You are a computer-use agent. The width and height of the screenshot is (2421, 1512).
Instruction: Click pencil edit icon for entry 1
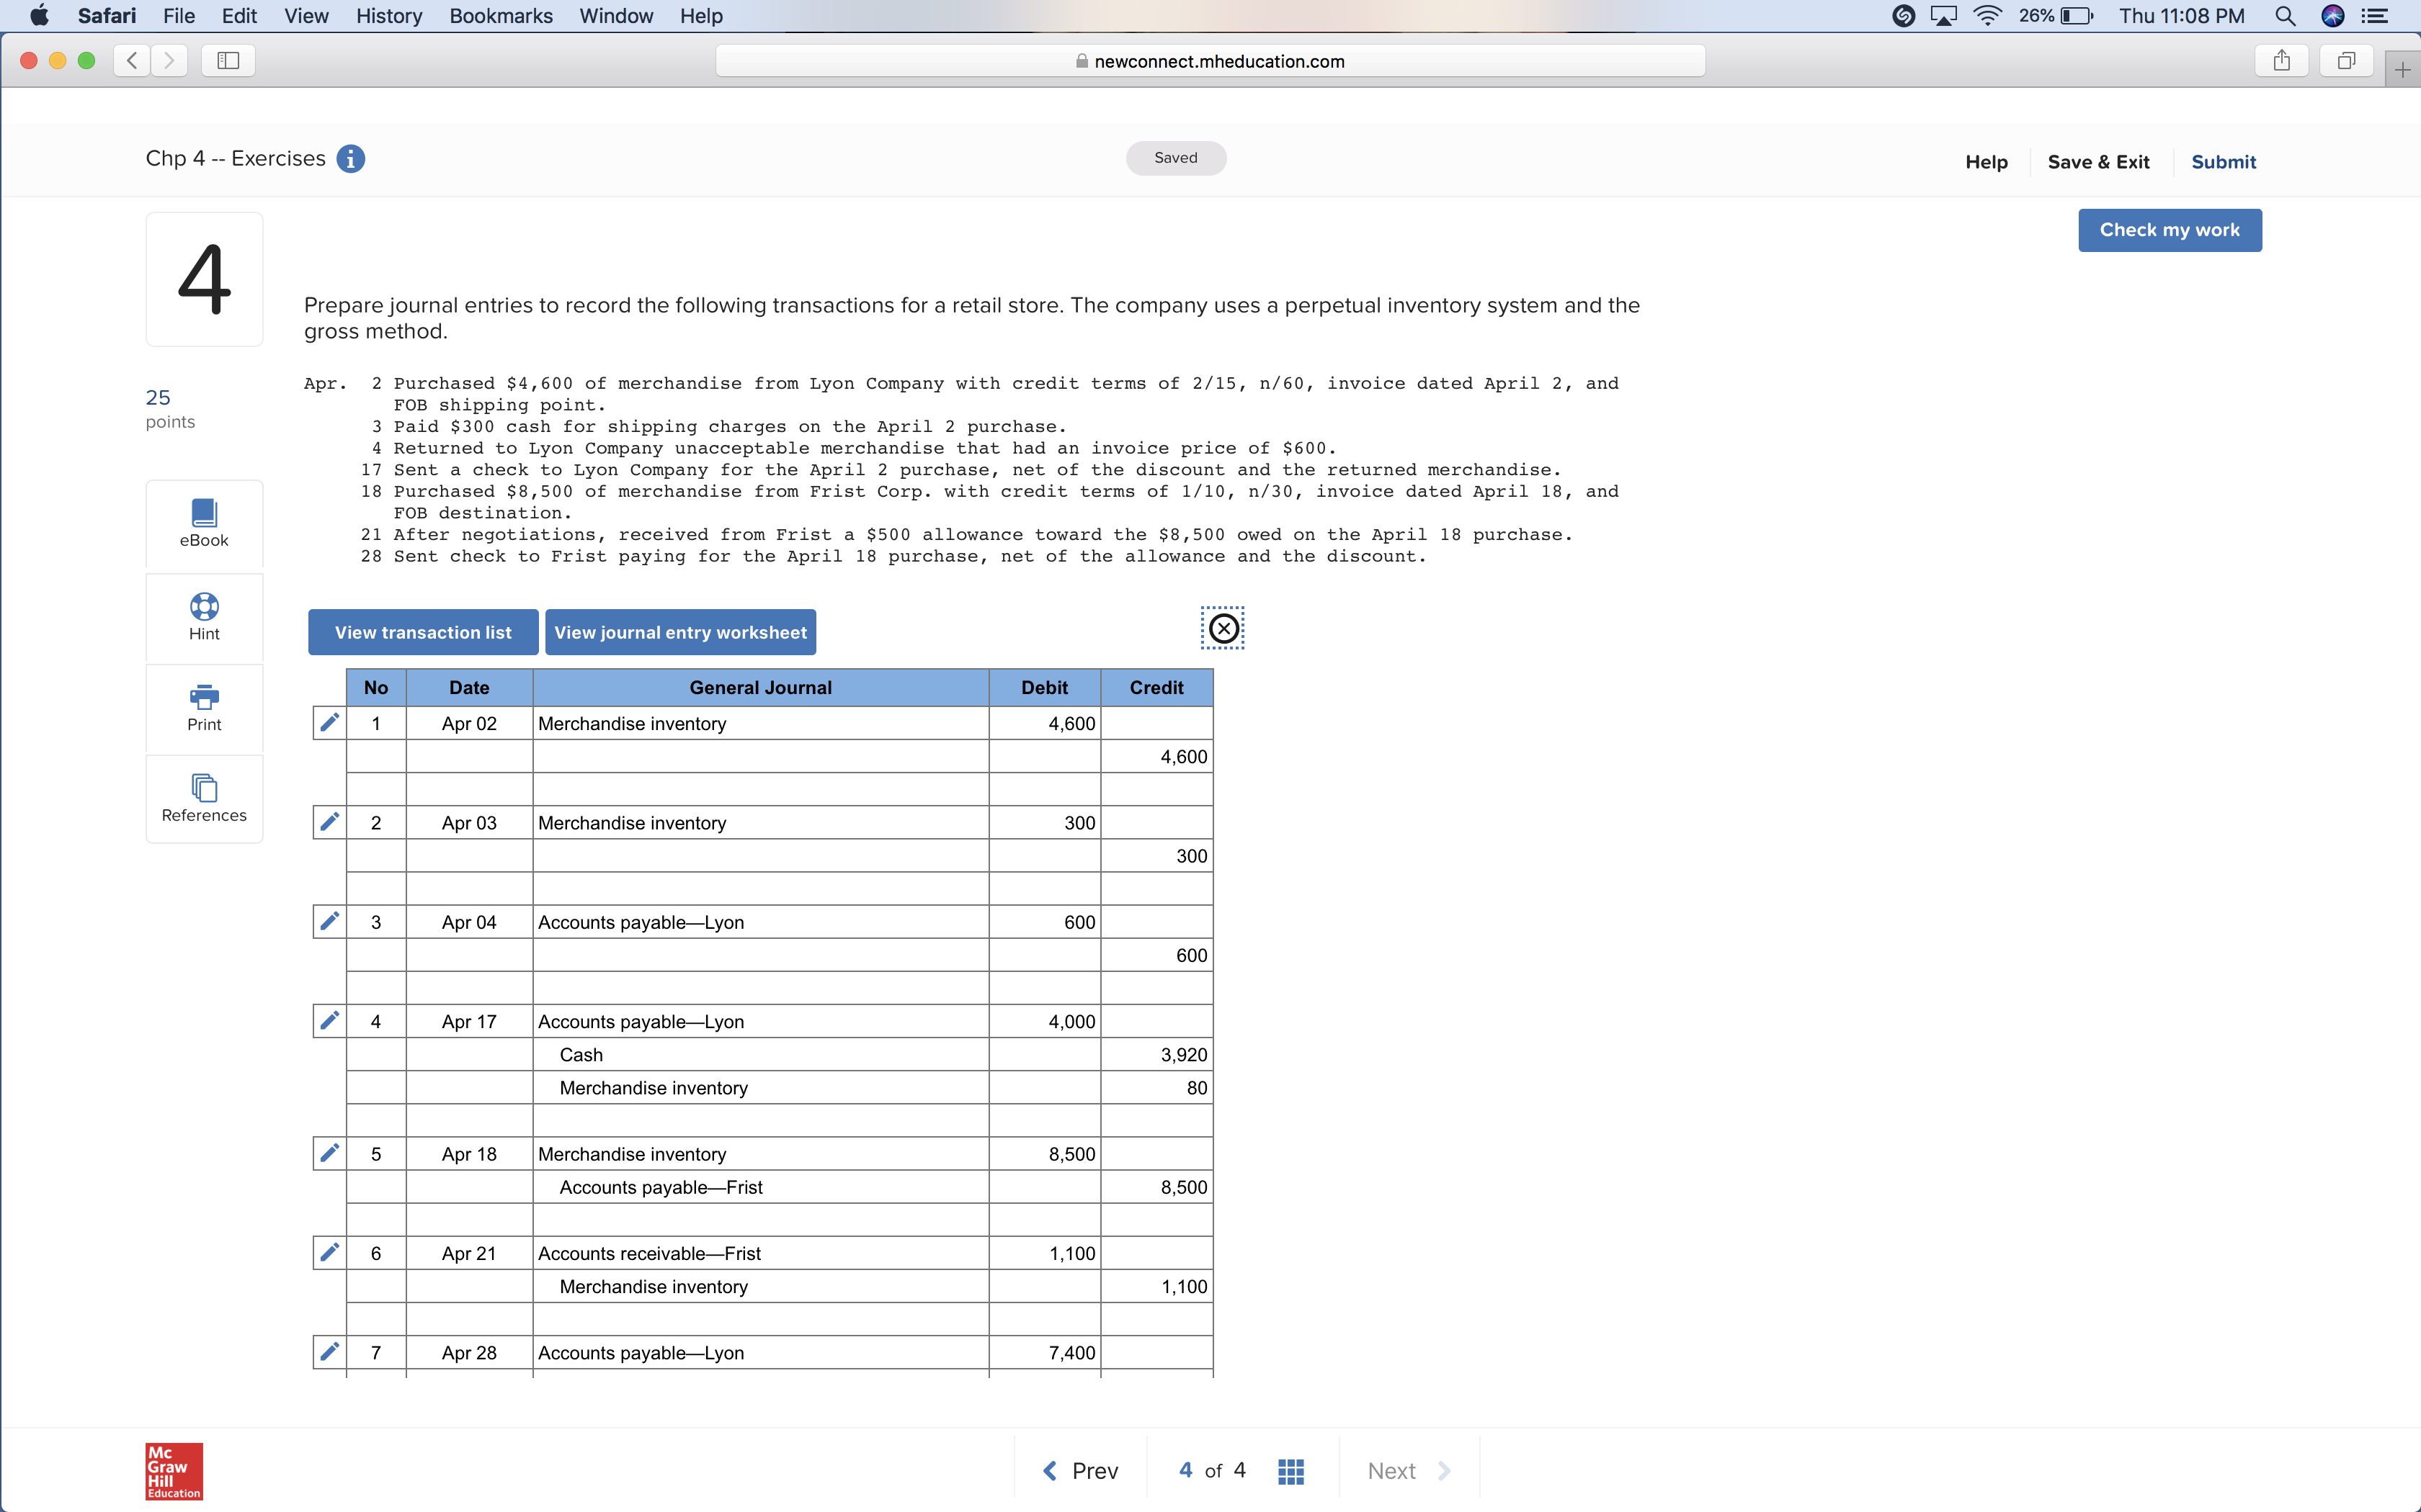point(329,722)
